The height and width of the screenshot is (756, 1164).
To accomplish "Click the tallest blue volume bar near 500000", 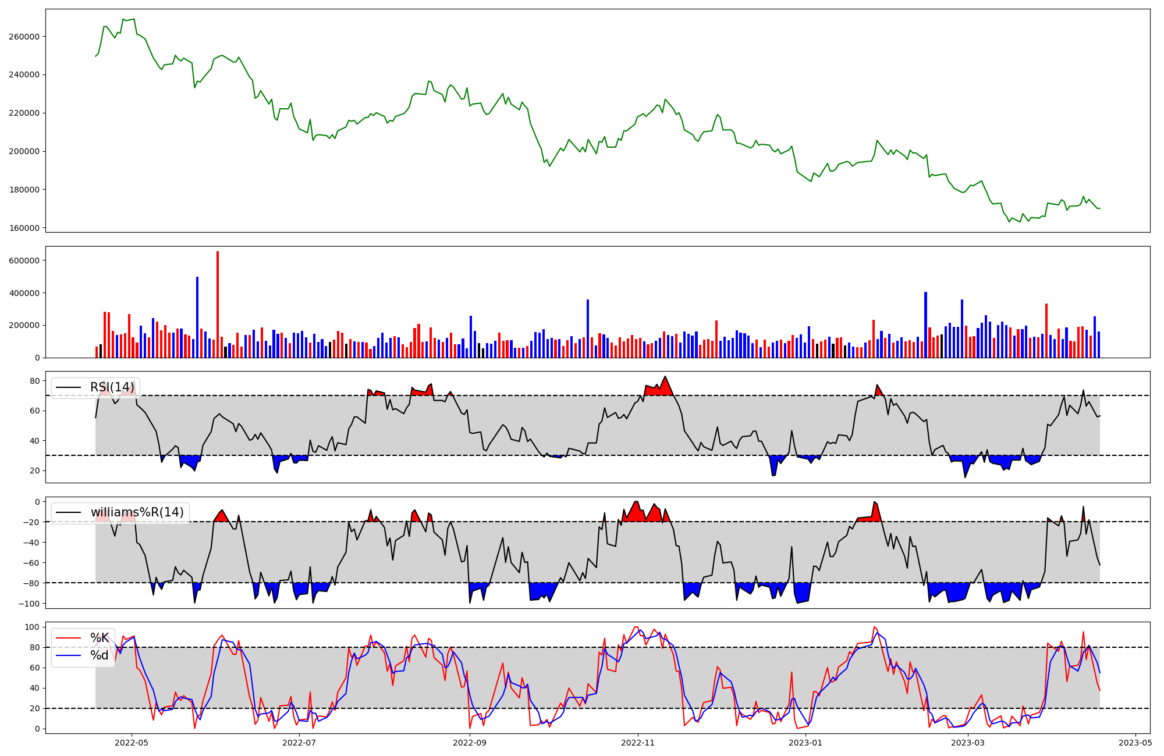I will (x=197, y=317).
